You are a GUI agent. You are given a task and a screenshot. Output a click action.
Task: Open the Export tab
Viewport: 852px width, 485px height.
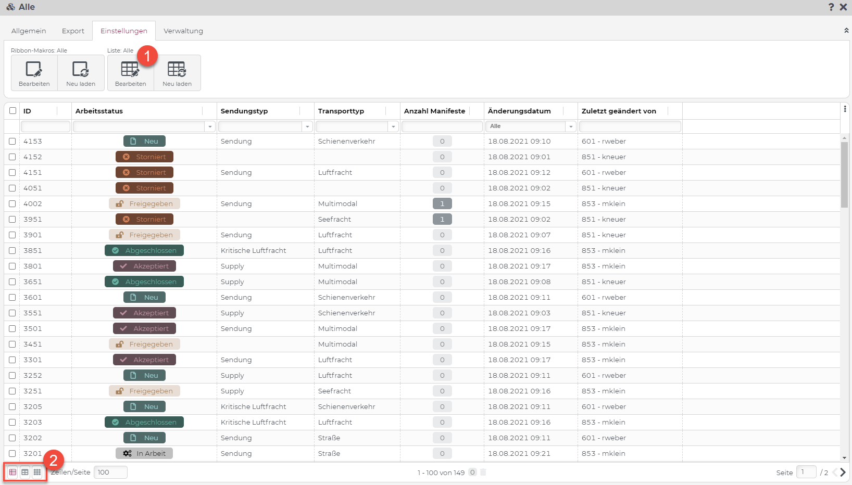(73, 31)
